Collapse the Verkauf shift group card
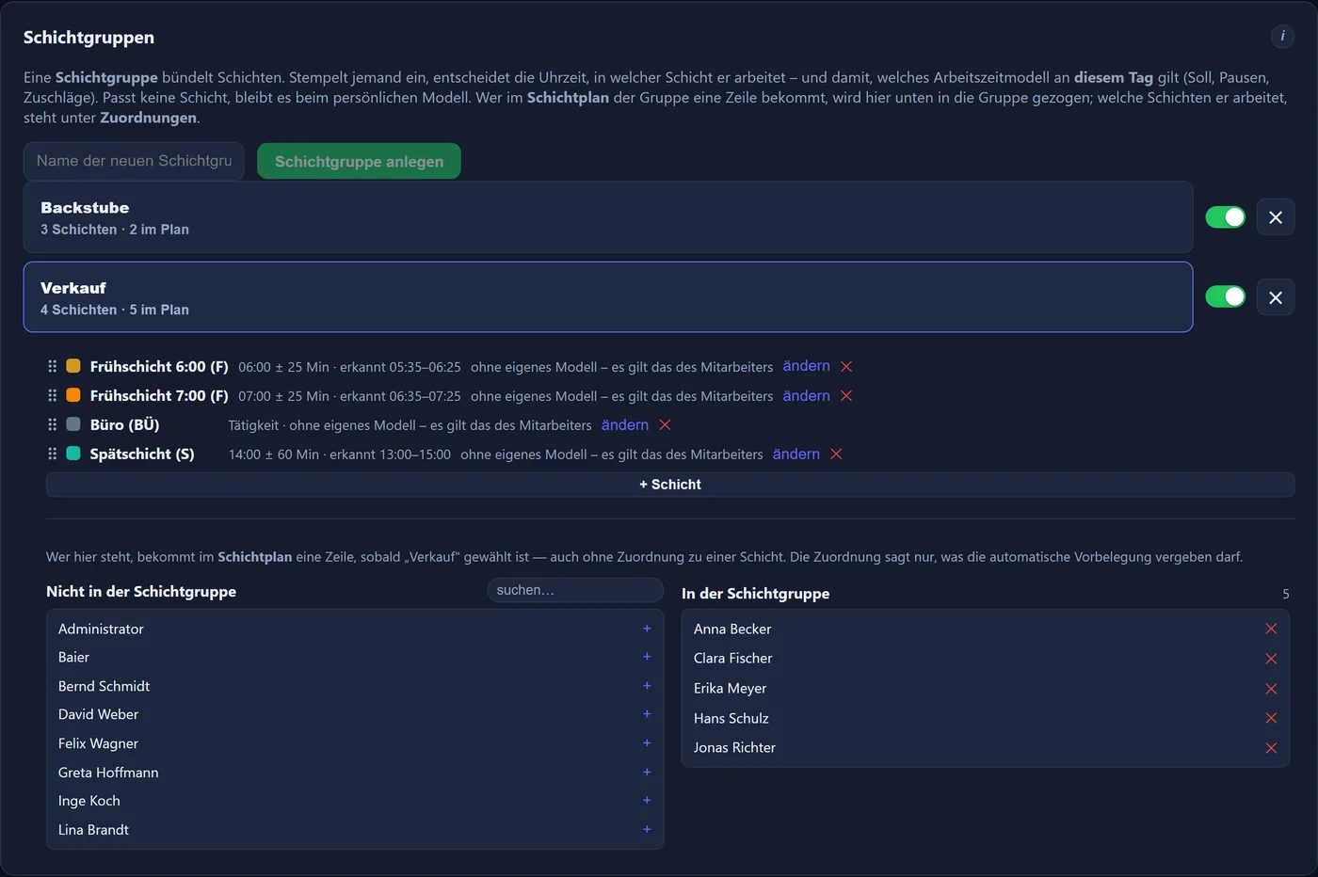The image size is (1318, 877). [x=608, y=297]
